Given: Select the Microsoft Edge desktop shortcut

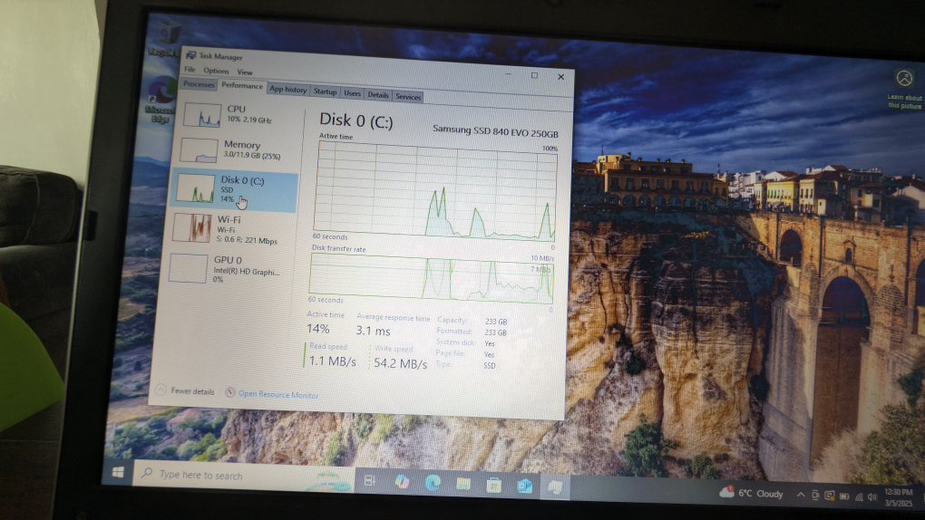Looking at the screenshot, I should click(161, 99).
